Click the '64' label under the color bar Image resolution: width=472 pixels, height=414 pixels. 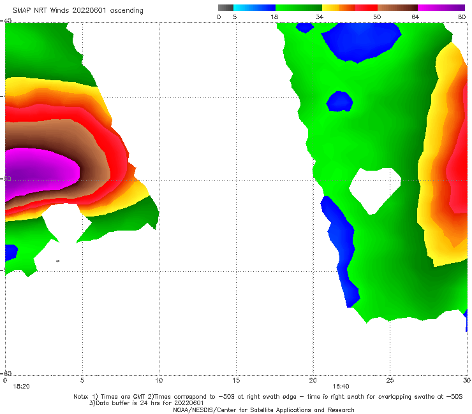coord(415,17)
